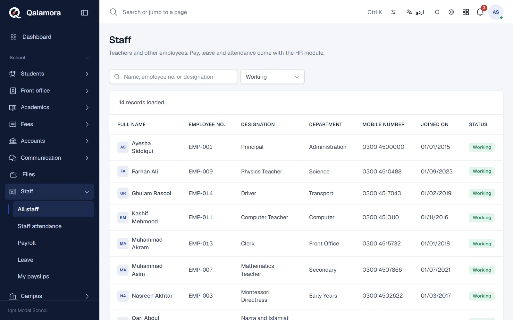Open notifications bell
The height and width of the screenshot is (320, 513).
(480, 12)
